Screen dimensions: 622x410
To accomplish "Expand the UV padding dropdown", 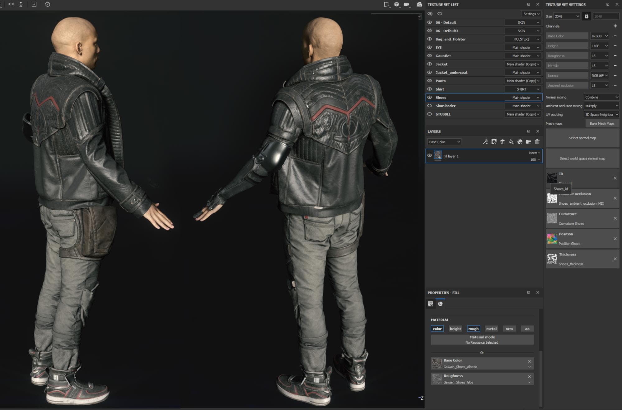I will [x=601, y=115].
